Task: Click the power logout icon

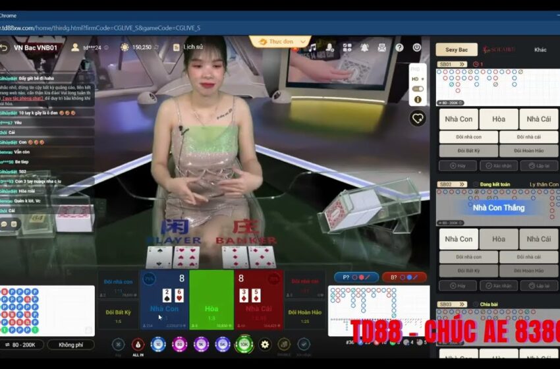Action: pyautogui.click(x=416, y=47)
